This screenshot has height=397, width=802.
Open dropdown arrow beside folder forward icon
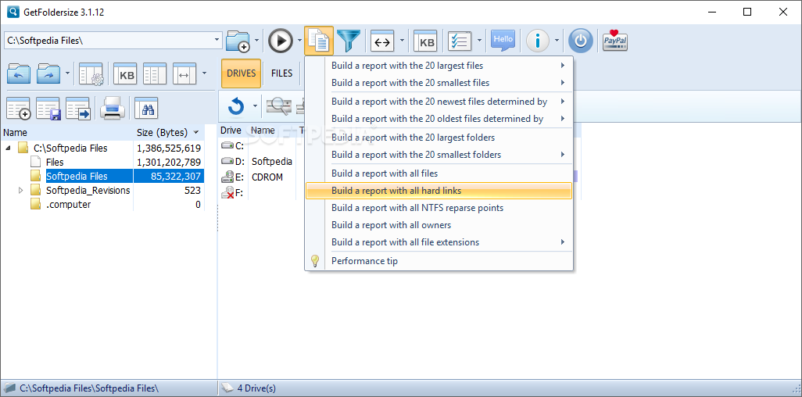68,73
